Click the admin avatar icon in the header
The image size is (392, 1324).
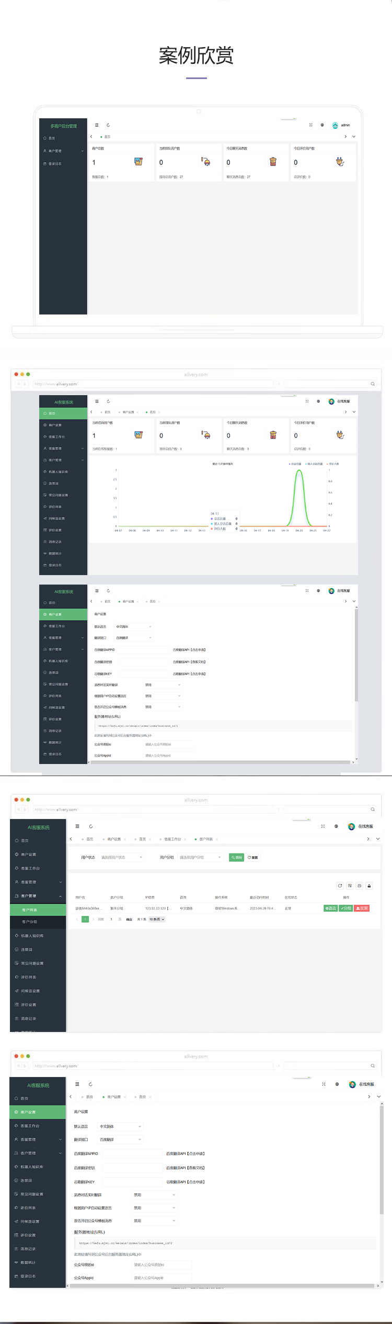coord(335,125)
